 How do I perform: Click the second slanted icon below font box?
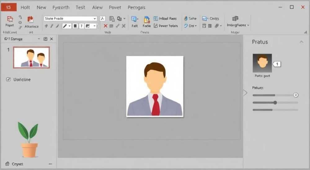[x=52, y=26]
